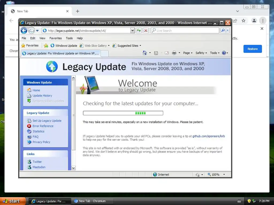Click the Add to Favorites Bar icon
Image resolution: width=274 pixels, height=205 pixels.
tap(46, 45)
